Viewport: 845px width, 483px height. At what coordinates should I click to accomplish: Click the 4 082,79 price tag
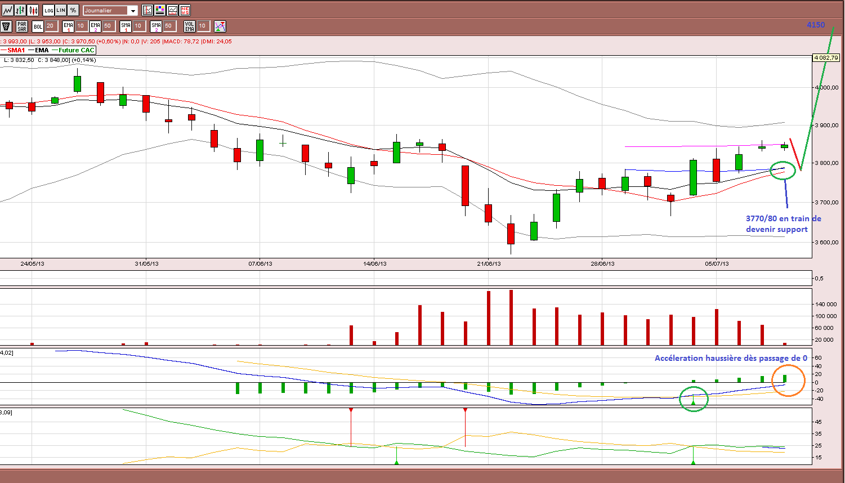(826, 57)
